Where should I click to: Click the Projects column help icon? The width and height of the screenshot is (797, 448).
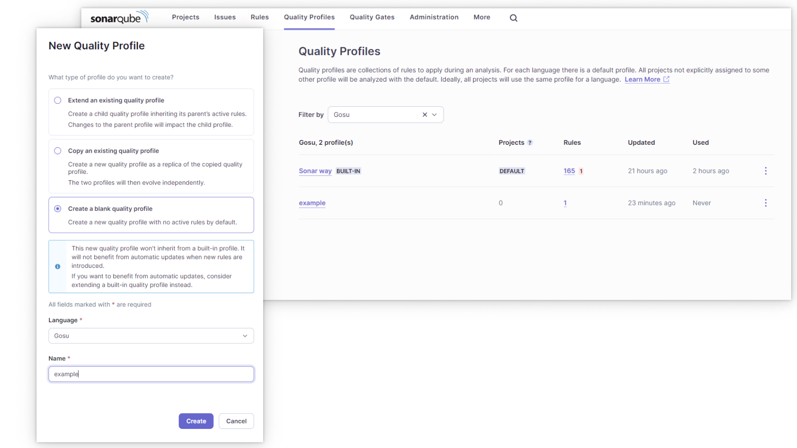[530, 143]
